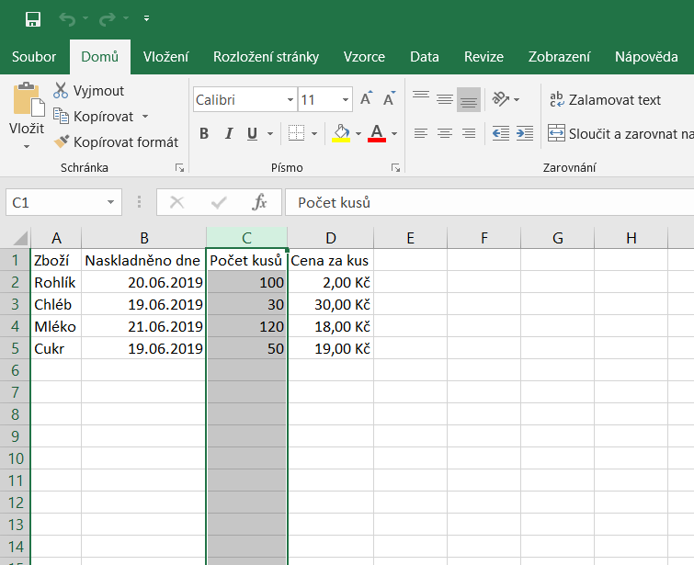Switch to the Vzorce tab

[364, 57]
